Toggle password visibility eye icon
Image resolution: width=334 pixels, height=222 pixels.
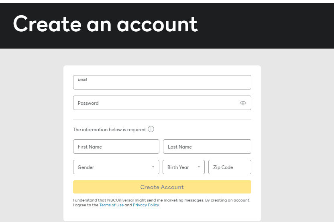tap(243, 103)
